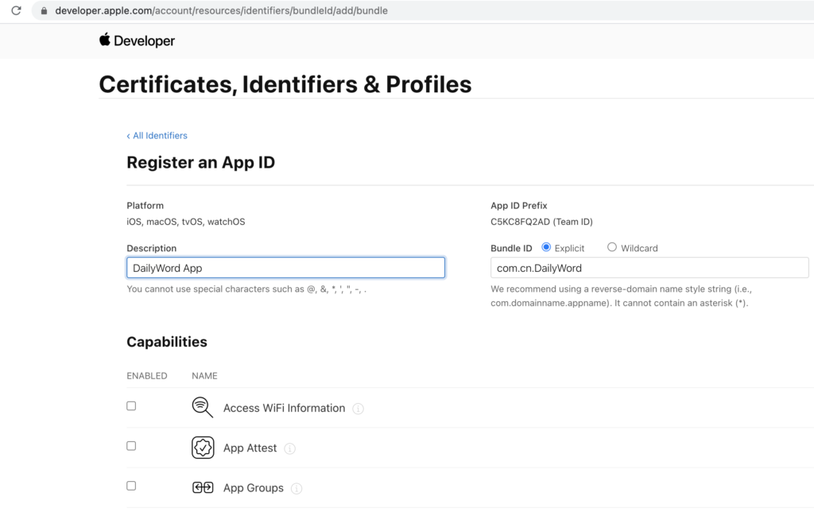Image resolution: width=814 pixels, height=512 pixels.
Task: Click the Bundle ID label
Action: (x=511, y=248)
